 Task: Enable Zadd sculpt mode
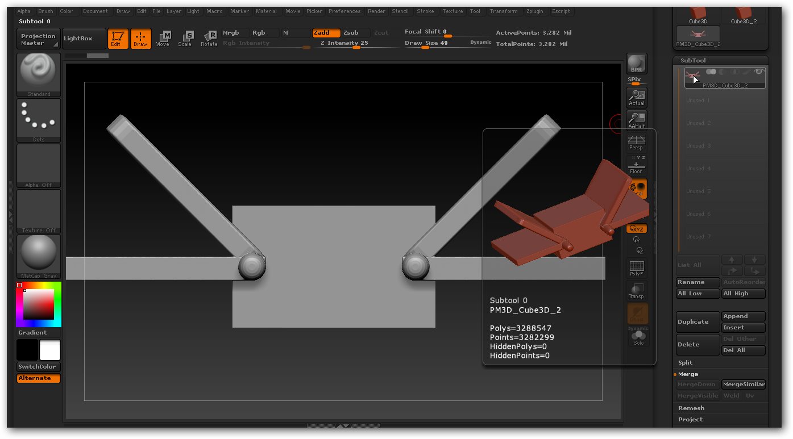[x=326, y=33]
